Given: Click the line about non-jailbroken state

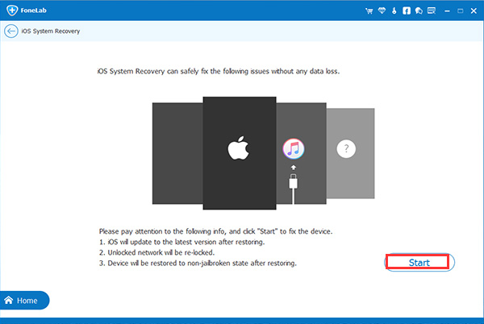Looking at the screenshot, I should 198,264.
